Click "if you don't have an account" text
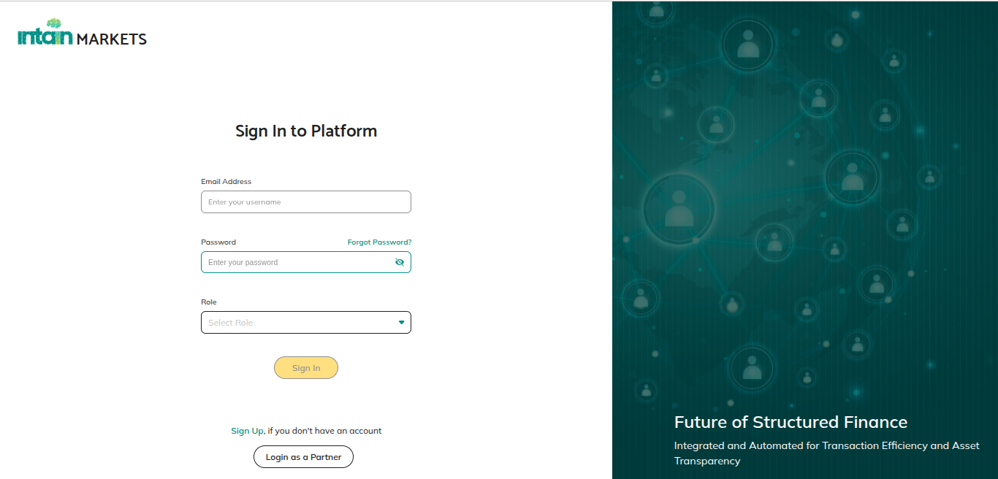The height and width of the screenshot is (479, 998). click(x=324, y=431)
